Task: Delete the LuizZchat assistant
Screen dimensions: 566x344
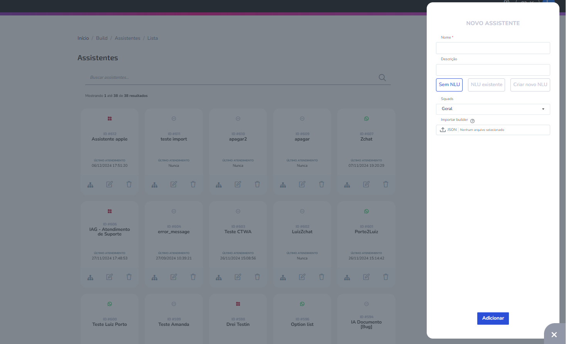Action: click(x=321, y=277)
